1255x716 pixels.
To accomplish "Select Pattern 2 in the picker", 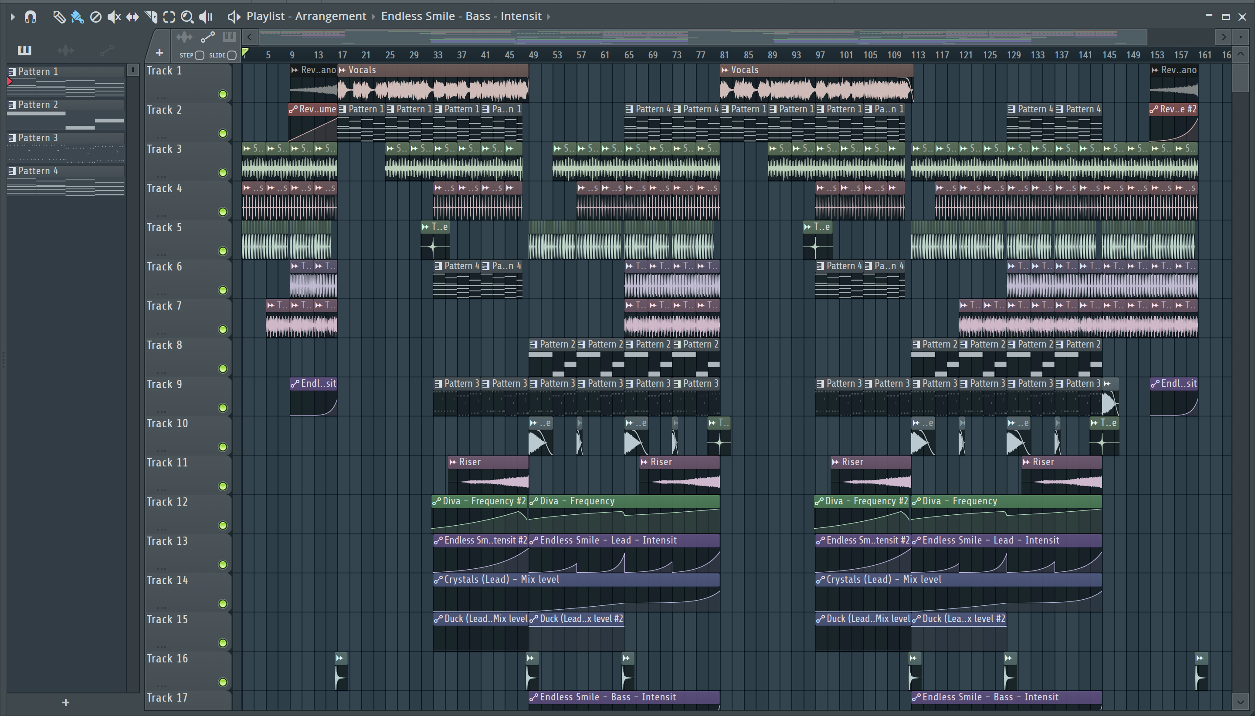I will click(x=65, y=115).
